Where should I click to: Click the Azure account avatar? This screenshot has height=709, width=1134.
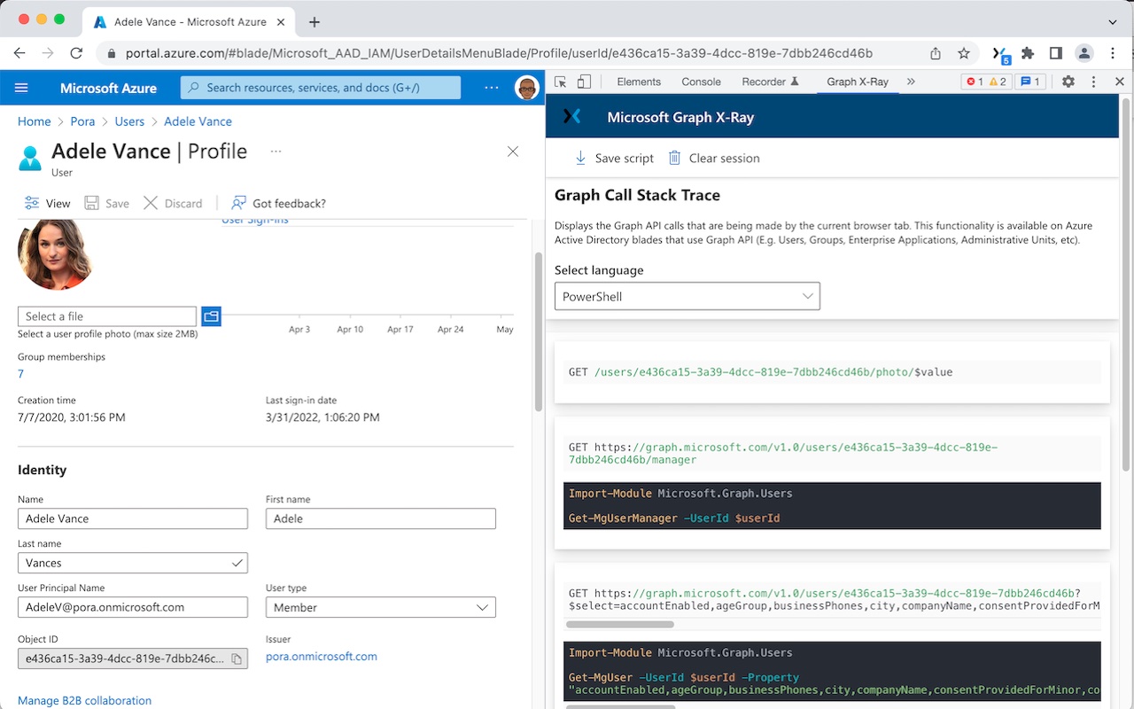point(526,88)
